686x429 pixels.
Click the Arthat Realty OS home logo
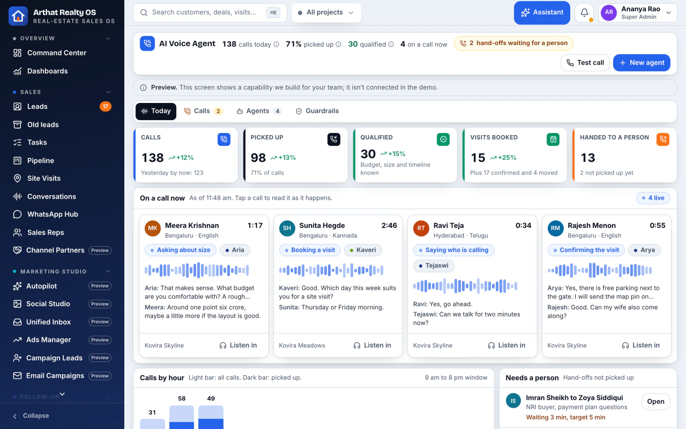click(x=18, y=16)
